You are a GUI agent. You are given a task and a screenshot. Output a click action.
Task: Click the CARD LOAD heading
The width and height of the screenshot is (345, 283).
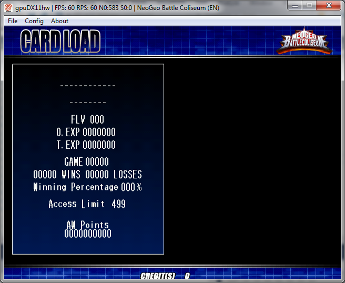(x=60, y=41)
